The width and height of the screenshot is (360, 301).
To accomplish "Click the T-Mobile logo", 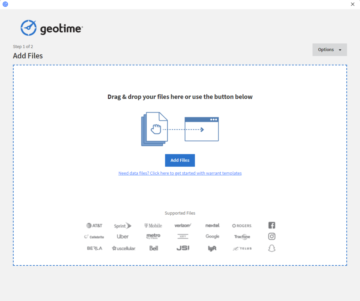I will (x=153, y=226).
